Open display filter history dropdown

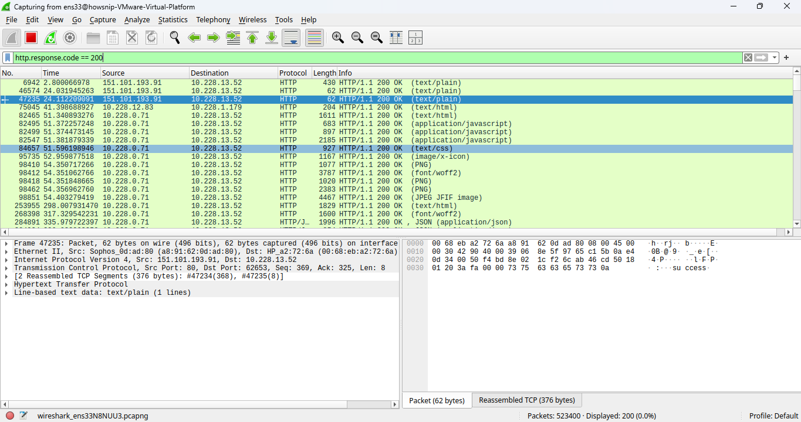click(x=775, y=57)
